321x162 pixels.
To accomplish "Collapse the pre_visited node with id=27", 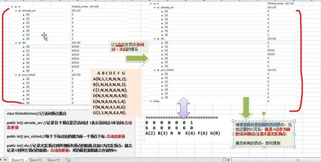I will [155, 70].
